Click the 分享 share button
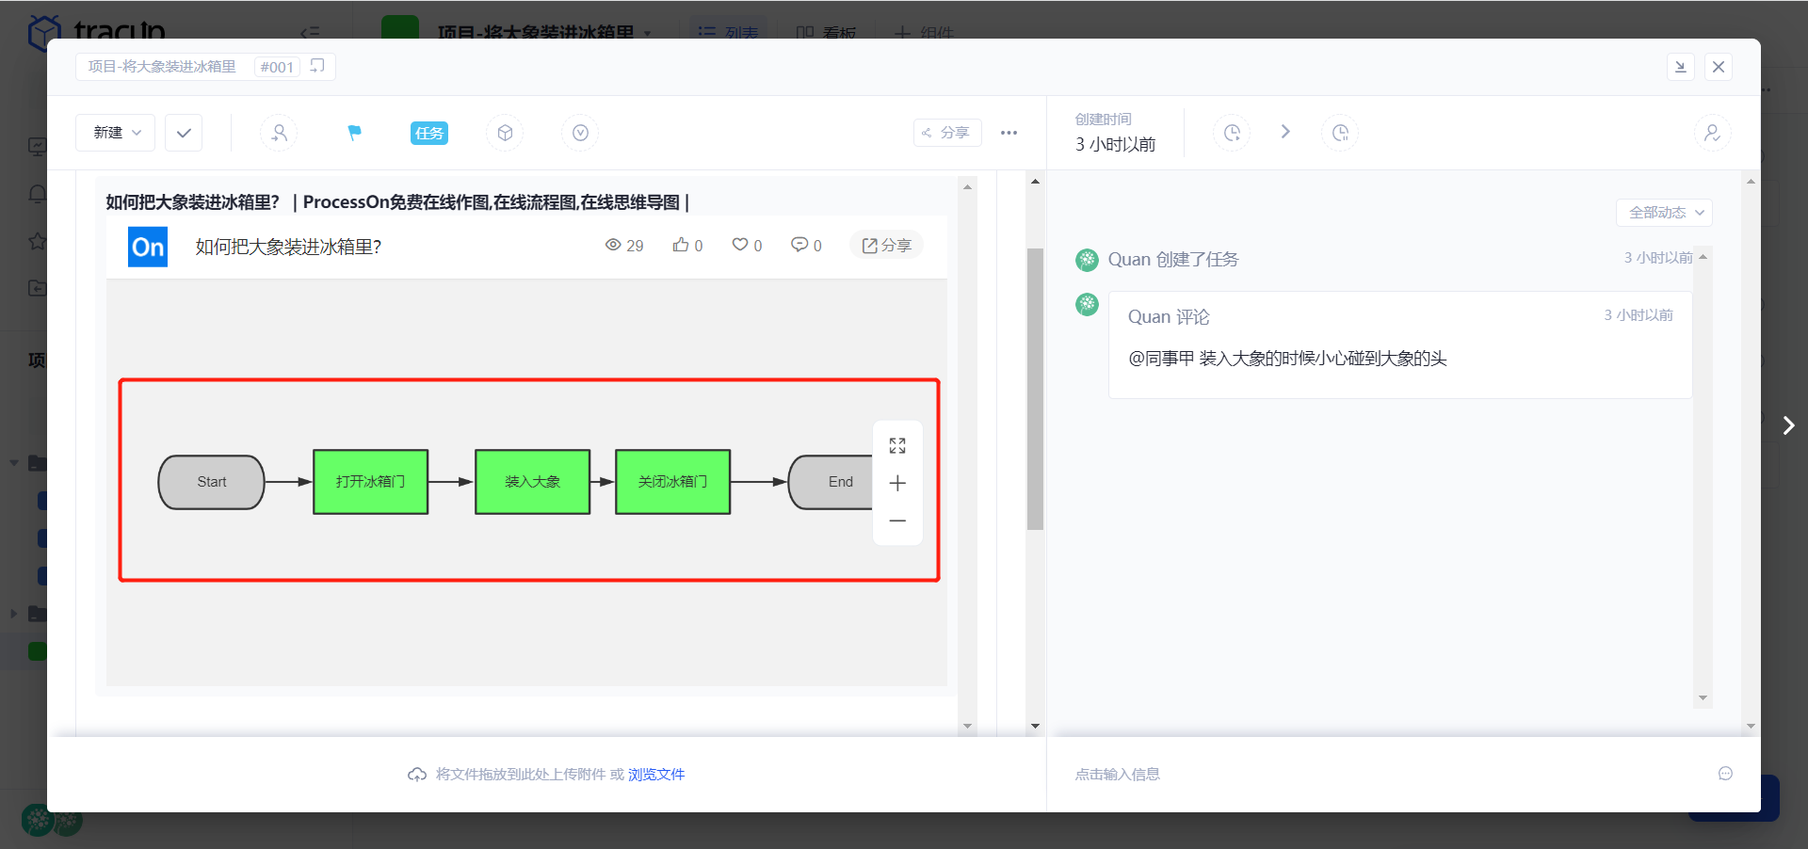This screenshot has height=849, width=1808. tap(947, 133)
